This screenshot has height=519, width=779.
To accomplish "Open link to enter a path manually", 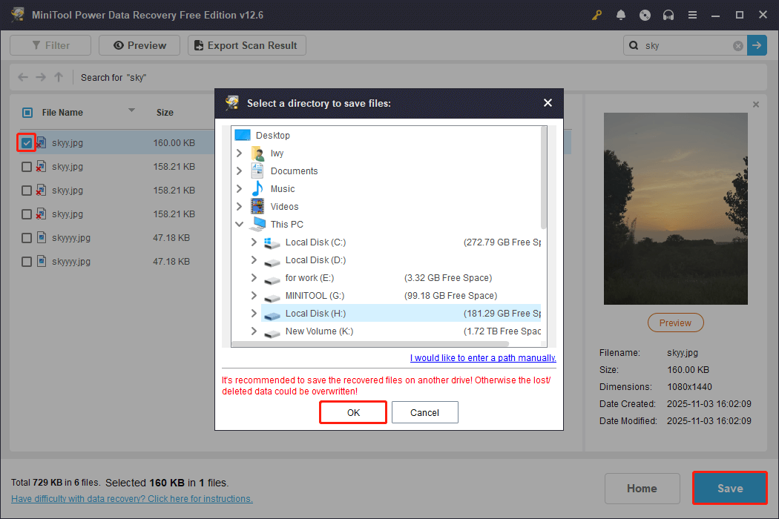I will [x=483, y=357].
